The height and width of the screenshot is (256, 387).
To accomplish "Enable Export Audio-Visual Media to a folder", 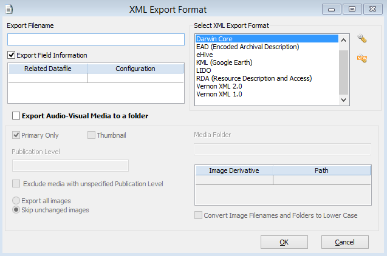I will [x=16, y=115].
